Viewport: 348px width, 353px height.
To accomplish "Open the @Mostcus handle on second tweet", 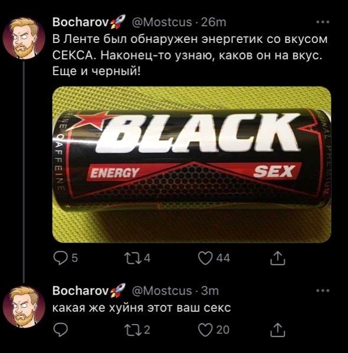I will [162, 291].
